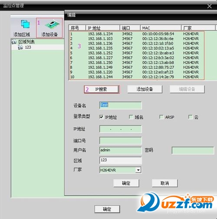Select device row 192.168.1.234

point(137,34)
